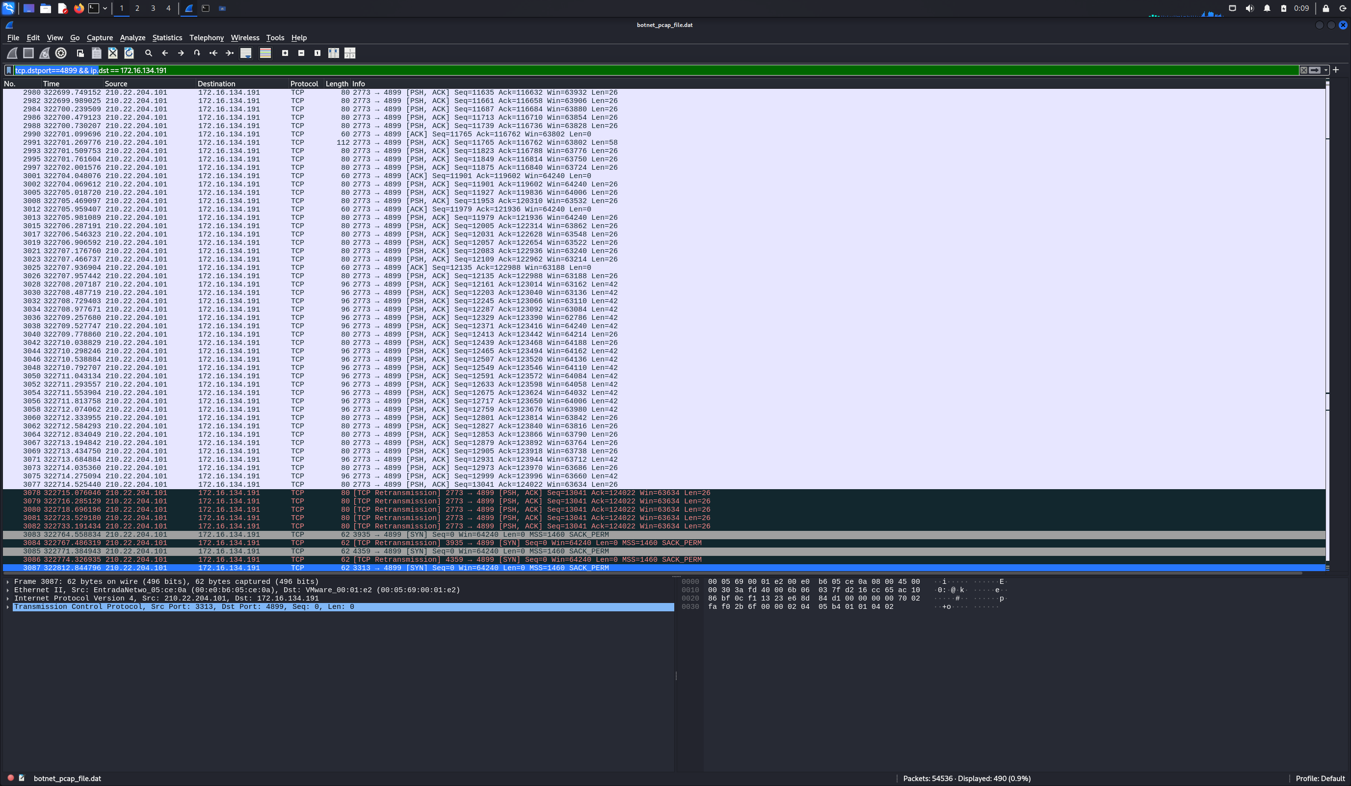Image resolution: width=1351 pixels, height=786 pixels.
Task: Start capturing packets with shark fin icon
Action: [12, 53]
